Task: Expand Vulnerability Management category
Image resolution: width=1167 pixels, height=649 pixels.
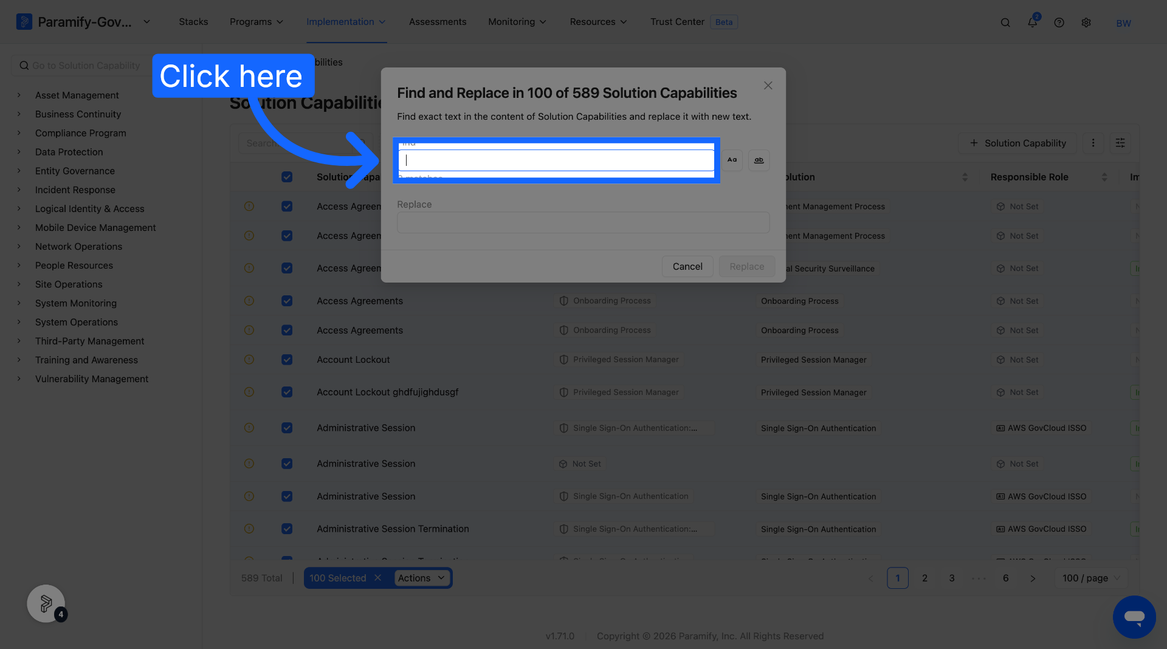Action: coord(19,379)
